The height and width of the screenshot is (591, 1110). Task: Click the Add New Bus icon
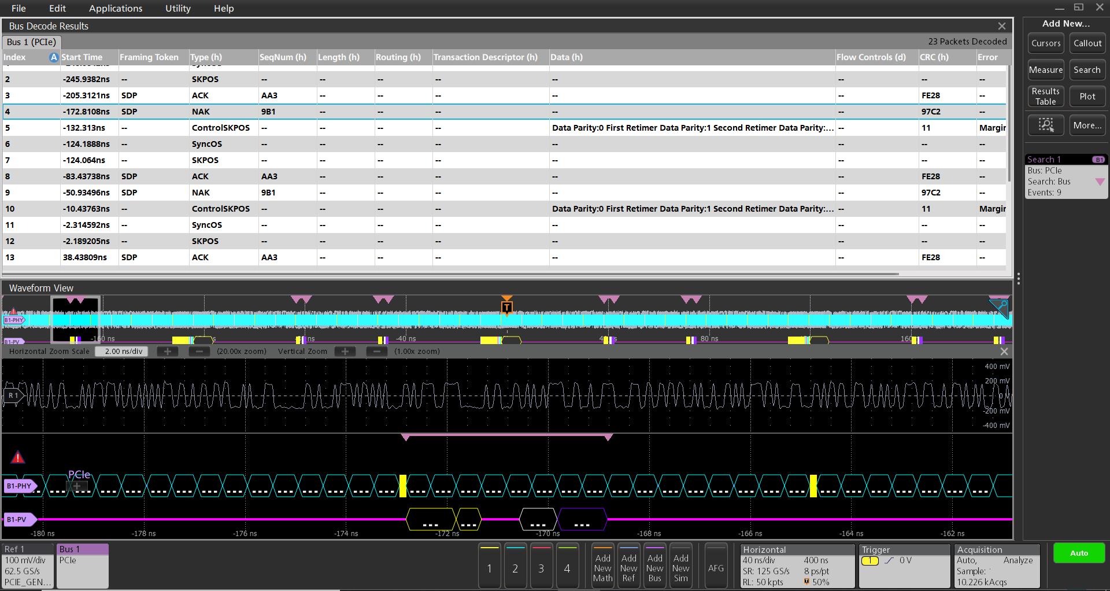click(654, 565)
